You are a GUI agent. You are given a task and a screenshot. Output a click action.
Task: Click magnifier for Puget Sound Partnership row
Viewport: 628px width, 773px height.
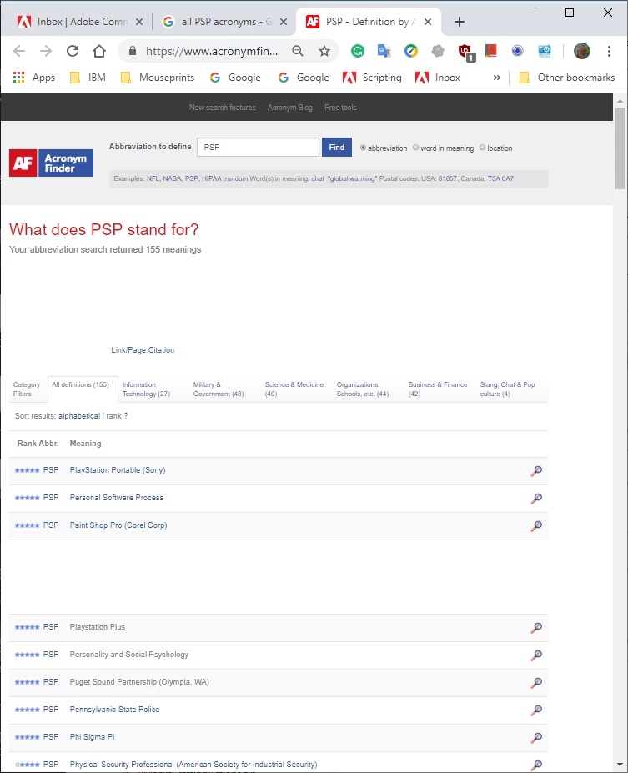(536, 683)
